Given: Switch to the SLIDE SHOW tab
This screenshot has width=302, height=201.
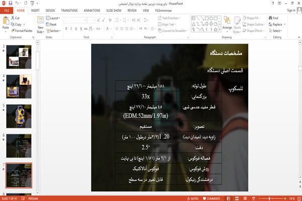Looking at the screenshot, I should click(x=114, y=11).
